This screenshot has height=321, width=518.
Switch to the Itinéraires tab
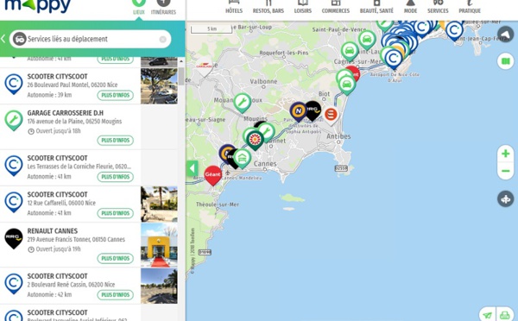pyautogui.click(x=163, y=7)
